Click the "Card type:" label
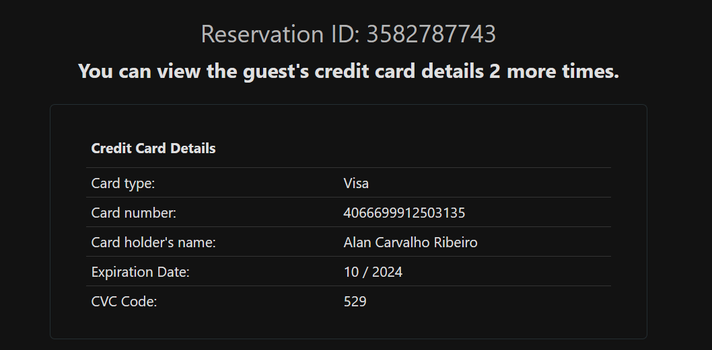The image size is (712, 350). tap(123, 183)
